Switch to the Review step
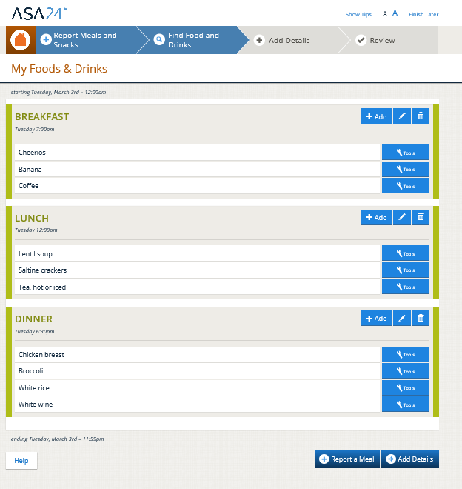This screenshot has height=489, width=462. pos(382,41)
